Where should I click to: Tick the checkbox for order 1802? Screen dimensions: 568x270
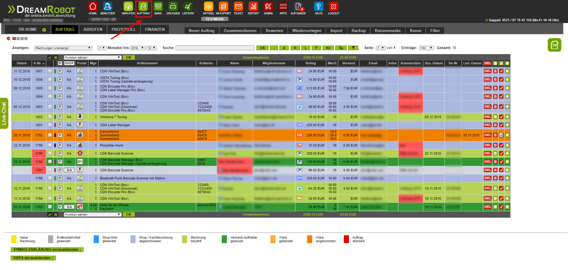click(x=50, y=117)
